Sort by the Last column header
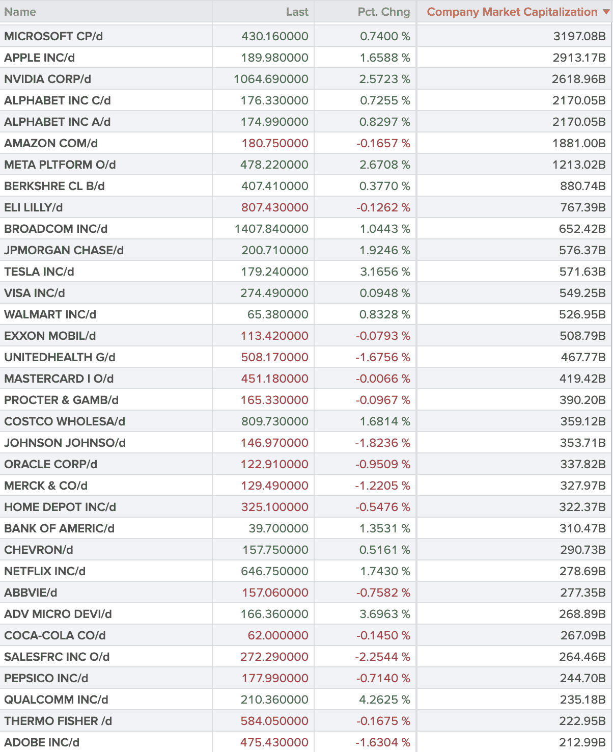Screen dimensions: 613x752 click(297, 12)
